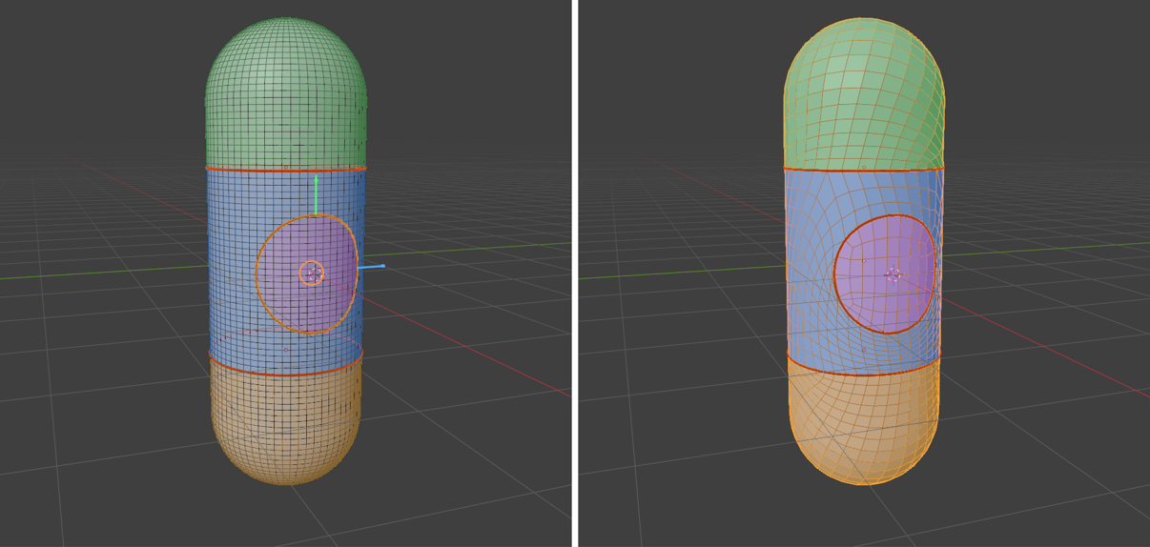Click the red outline ring around right purple face
Image resolution: width=1150 pixels, height=547 pixels.
pyautogui.click(x=835, y=274)
